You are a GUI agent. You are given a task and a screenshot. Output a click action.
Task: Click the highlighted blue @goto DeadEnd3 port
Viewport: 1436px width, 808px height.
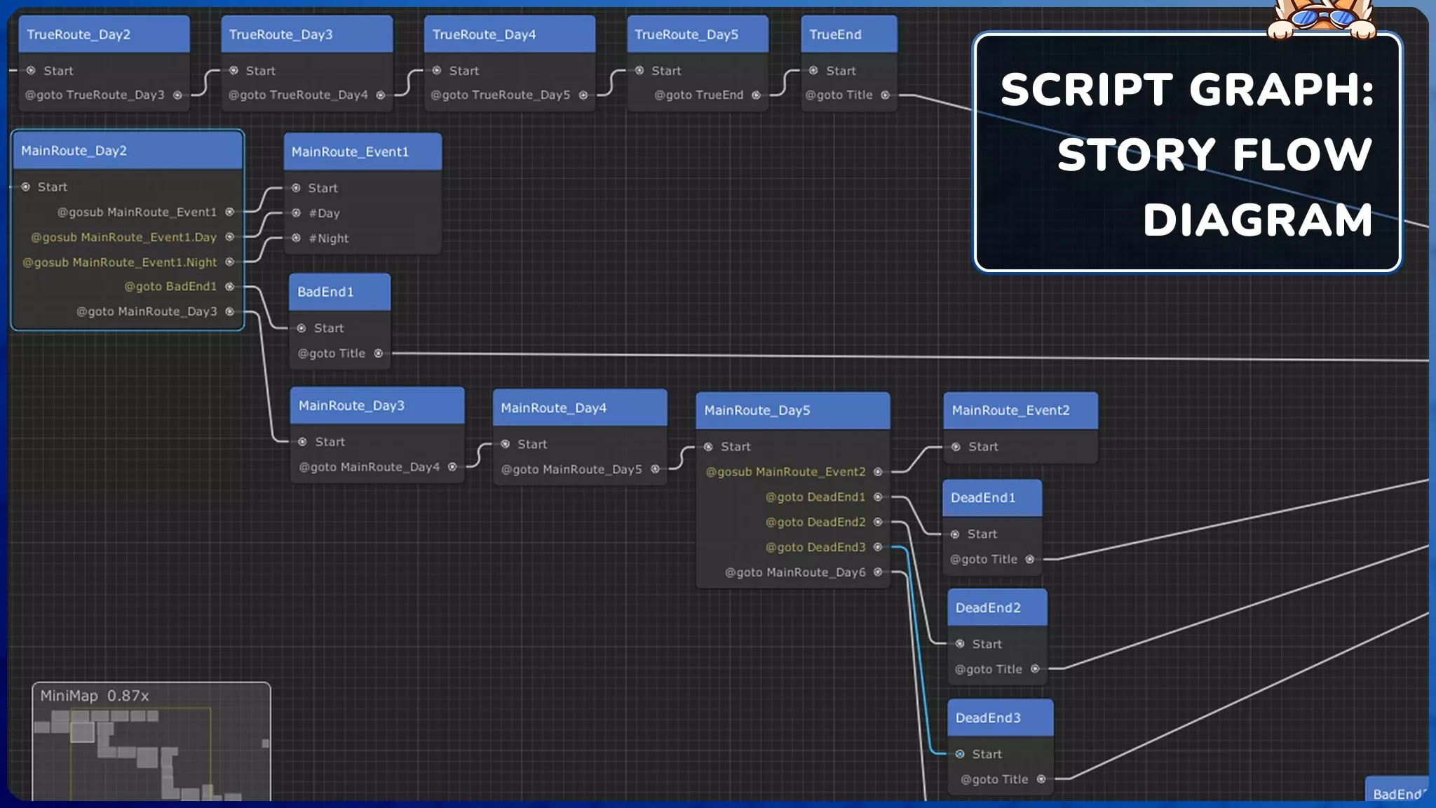tap(878, 547)
